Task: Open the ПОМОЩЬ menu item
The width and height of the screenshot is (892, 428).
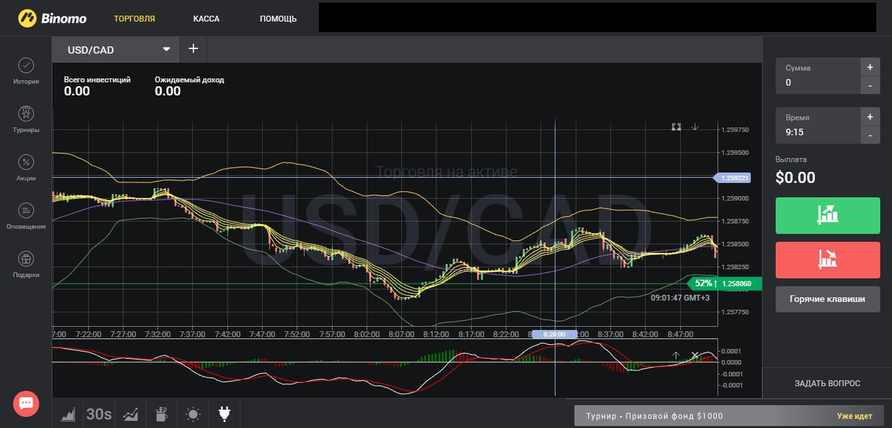Action: (278, 18)
